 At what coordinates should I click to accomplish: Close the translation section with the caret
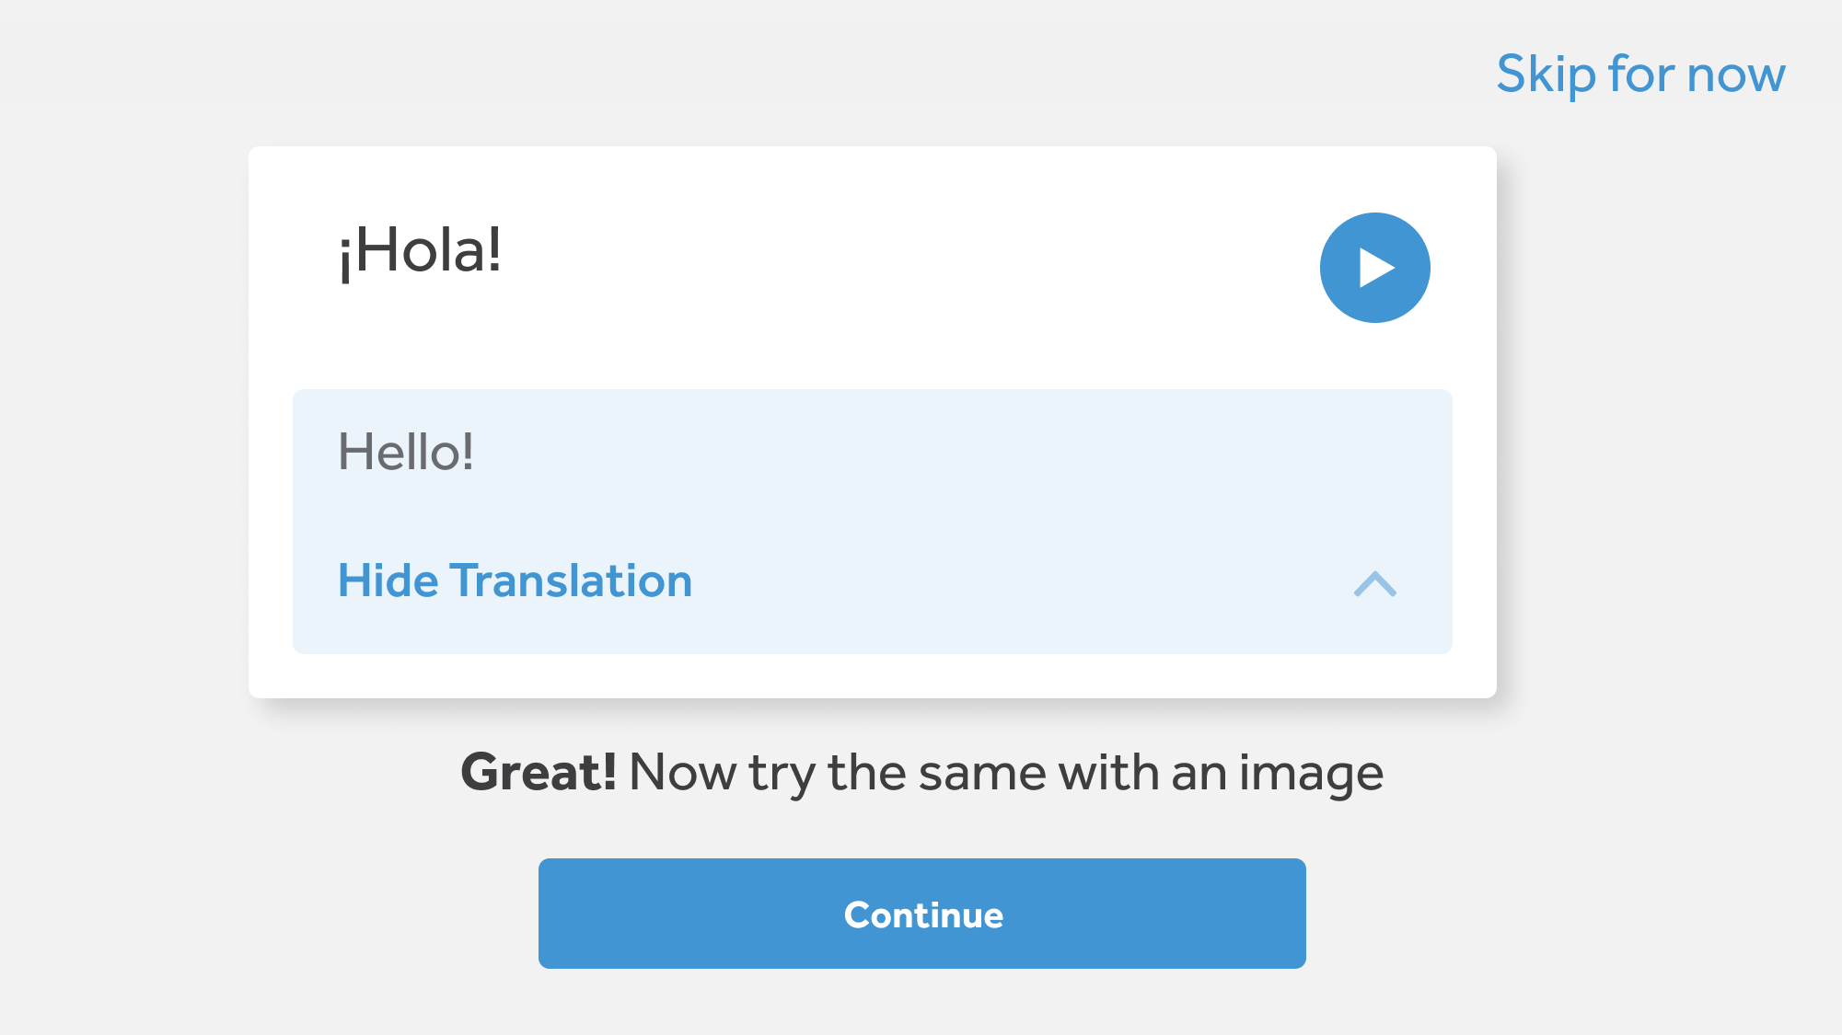tap(1374, 584)
